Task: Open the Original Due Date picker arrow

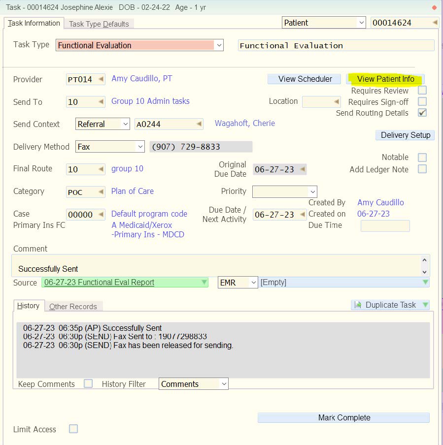Action: [x=303, y=169]
